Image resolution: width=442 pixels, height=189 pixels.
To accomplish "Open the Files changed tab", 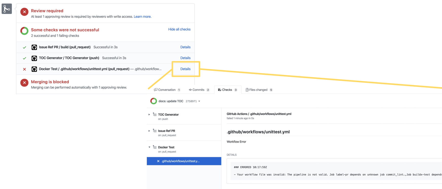I will pos(259,90).
